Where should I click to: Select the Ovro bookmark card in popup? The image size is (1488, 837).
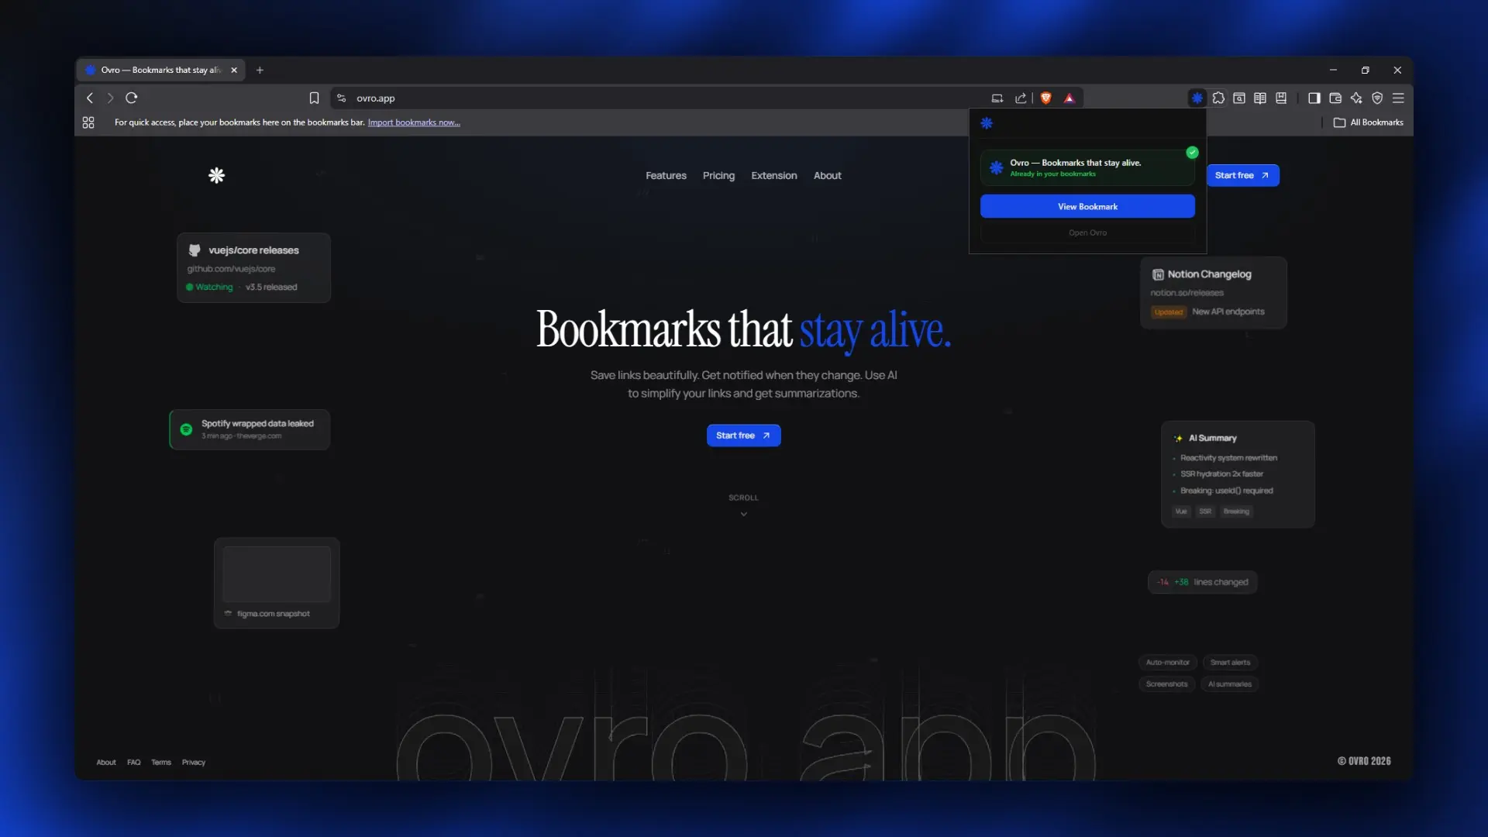(x=1087, y=167)
